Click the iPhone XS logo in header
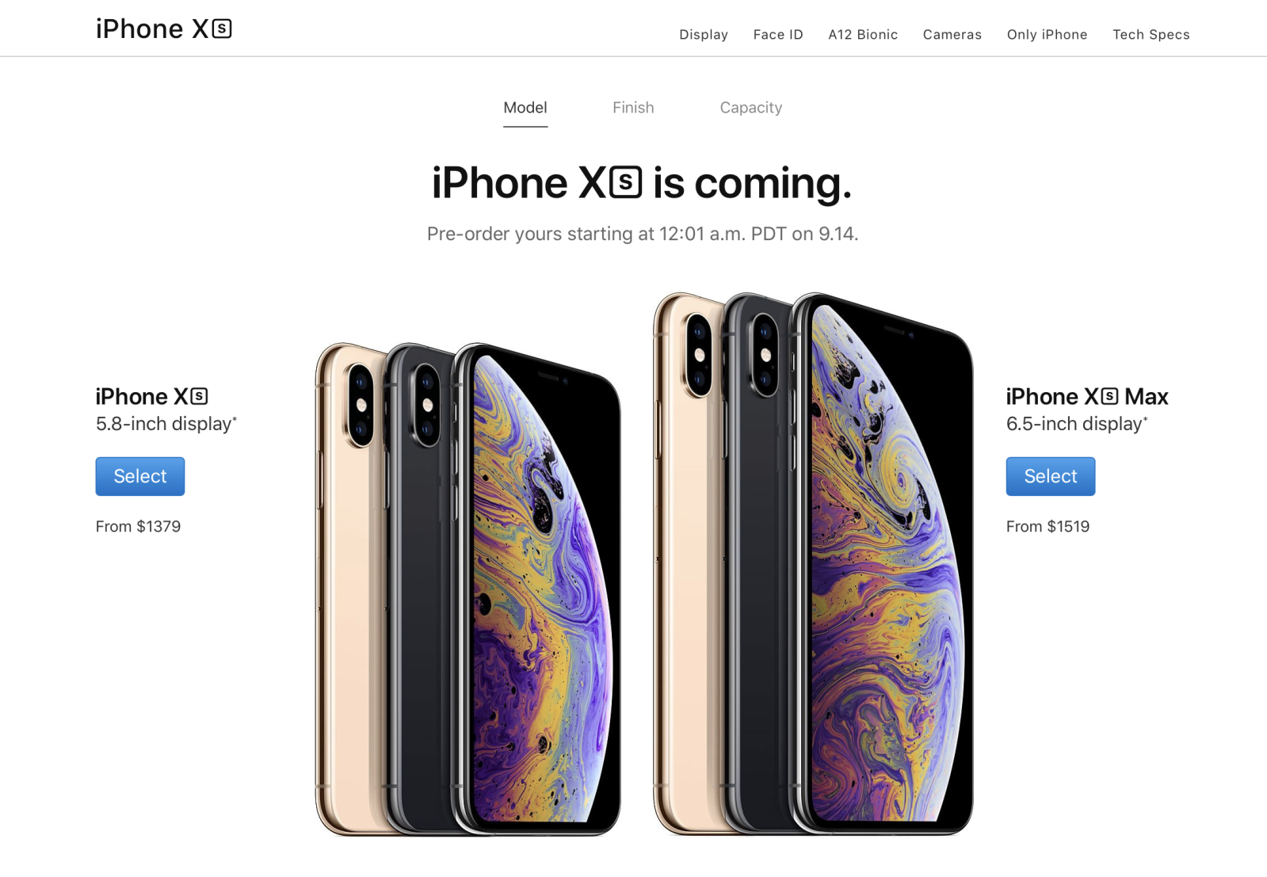This screenshot has width=1267, height=877. click(x=164, y=29)
